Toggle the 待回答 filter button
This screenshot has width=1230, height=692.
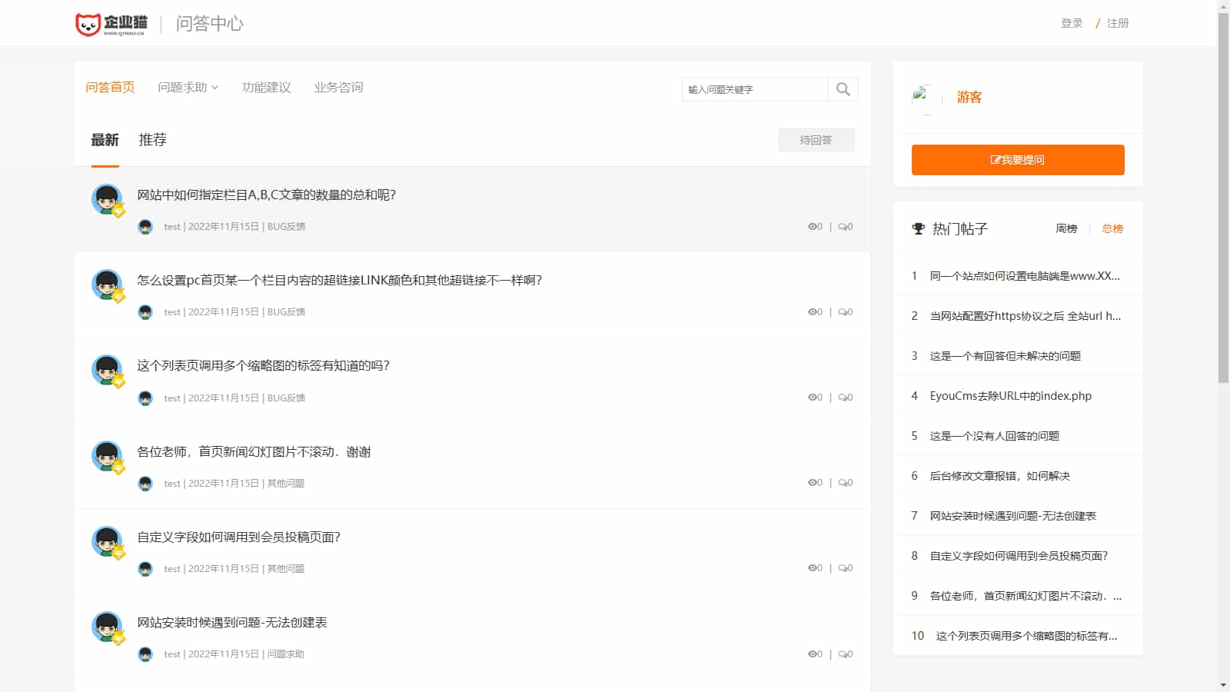(816, 140)
